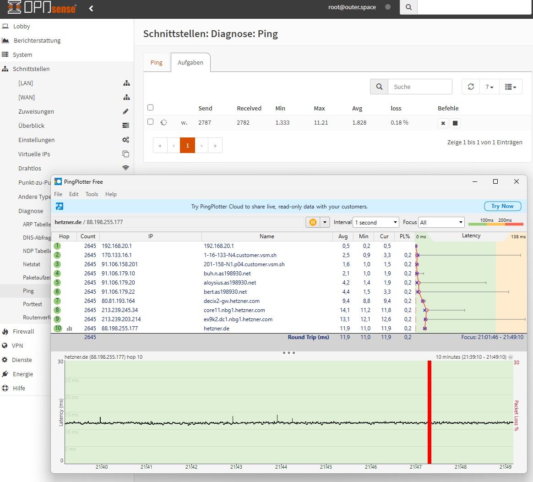Viewport: 533px width, 482px height.
Task: Click hop 10 green circle
Action: point(58,329)
